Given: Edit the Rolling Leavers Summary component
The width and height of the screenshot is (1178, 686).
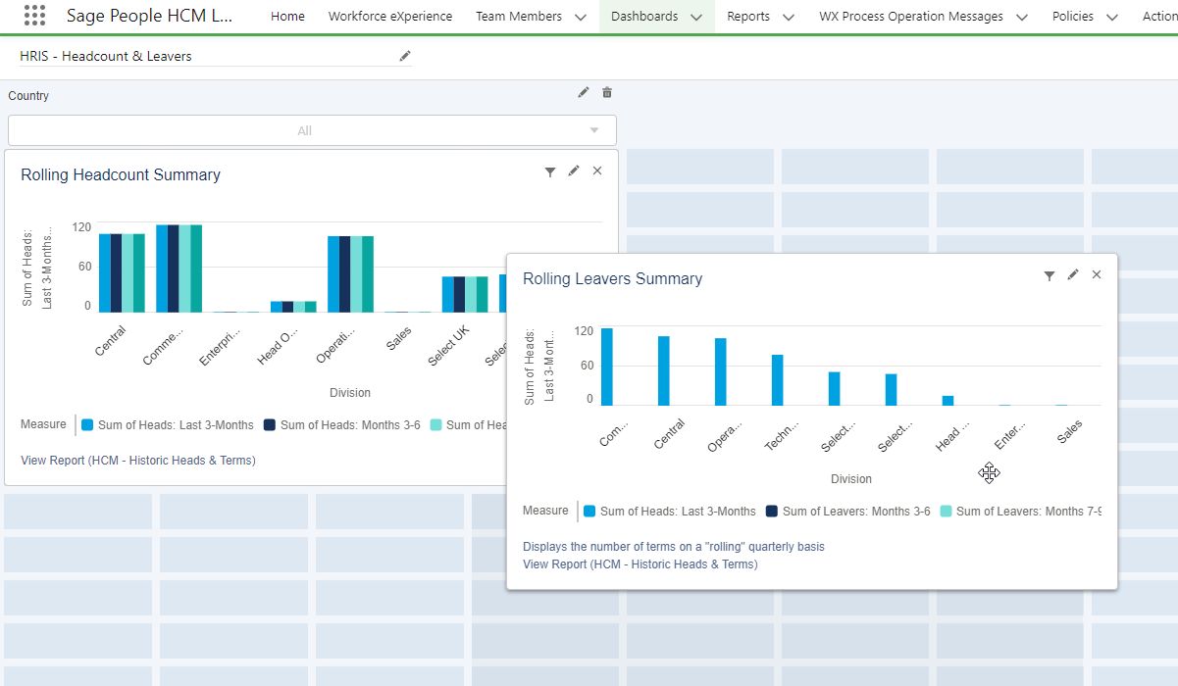Looking at the screenshot, I should click(1073, 274).
